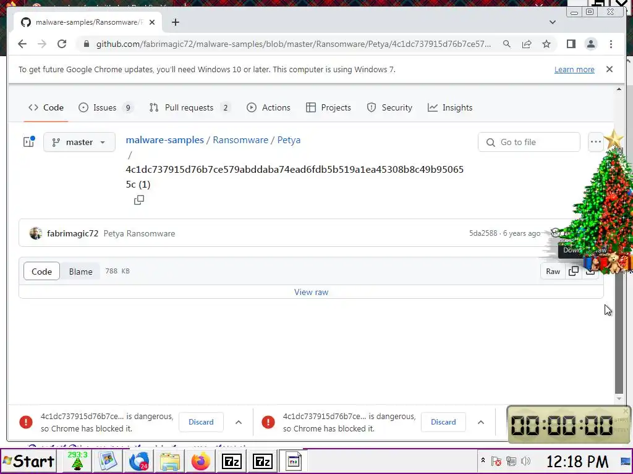Launch Firefox from the taskbar
Image resolution: width=633 pixels, height=474 pixels.
201,462
